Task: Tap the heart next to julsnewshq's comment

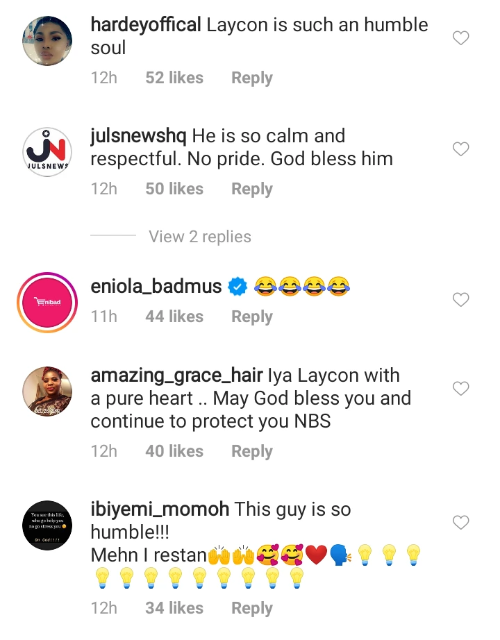Action: click(461, 149)
